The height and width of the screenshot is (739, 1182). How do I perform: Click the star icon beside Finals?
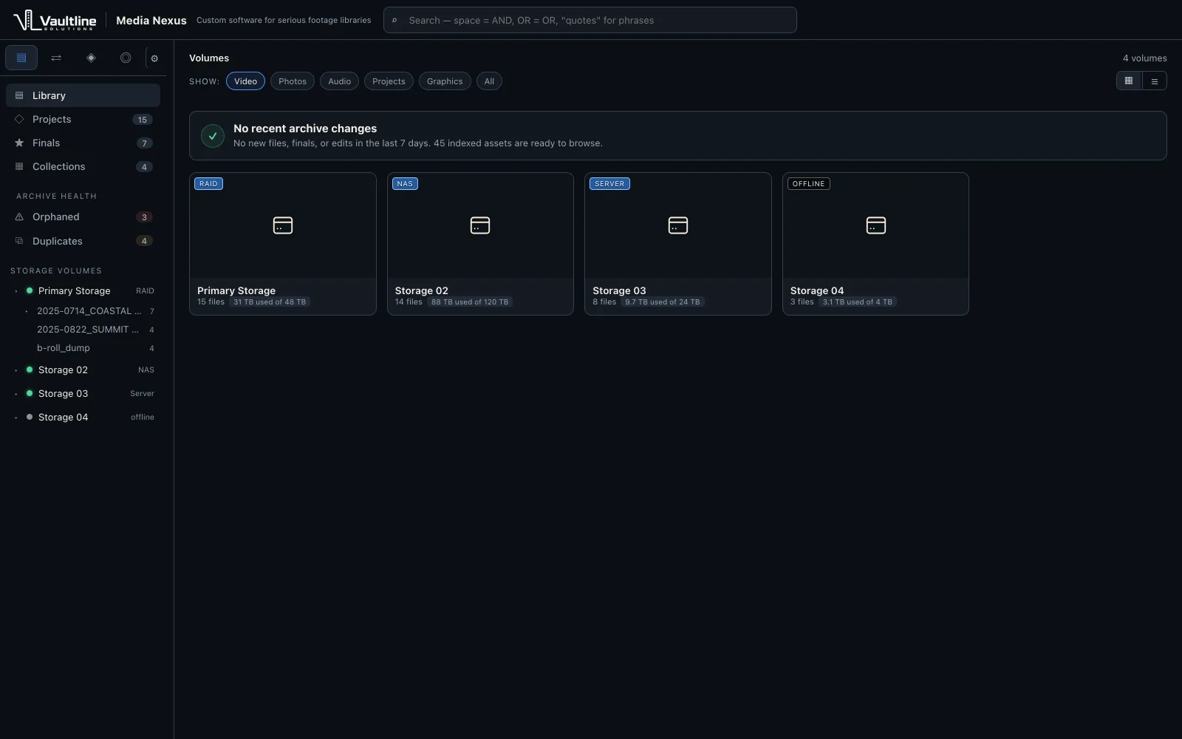[x=19, y=143]
